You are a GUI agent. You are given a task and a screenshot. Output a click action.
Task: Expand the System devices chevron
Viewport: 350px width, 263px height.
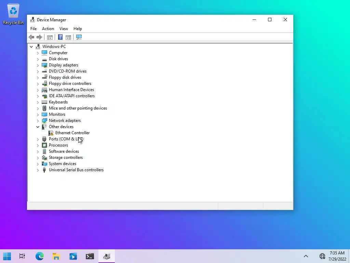[38, 164]
